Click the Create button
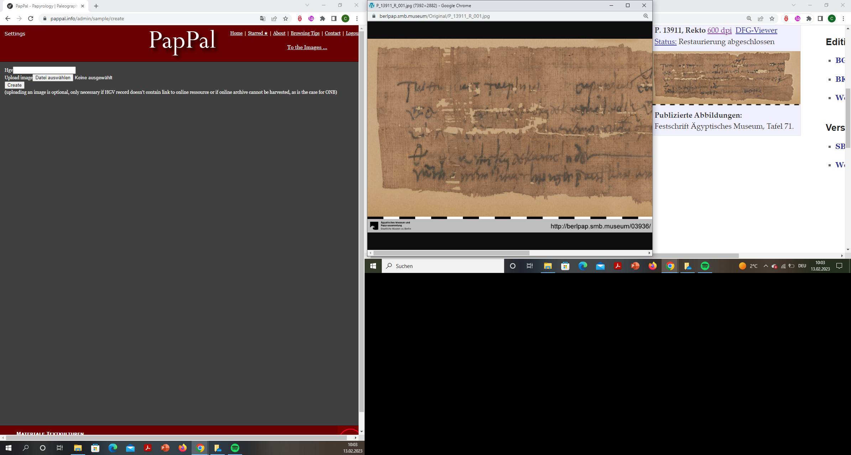The height and width of the screenshot is (455, 851). pyautogui.click(x=15, y=85)
